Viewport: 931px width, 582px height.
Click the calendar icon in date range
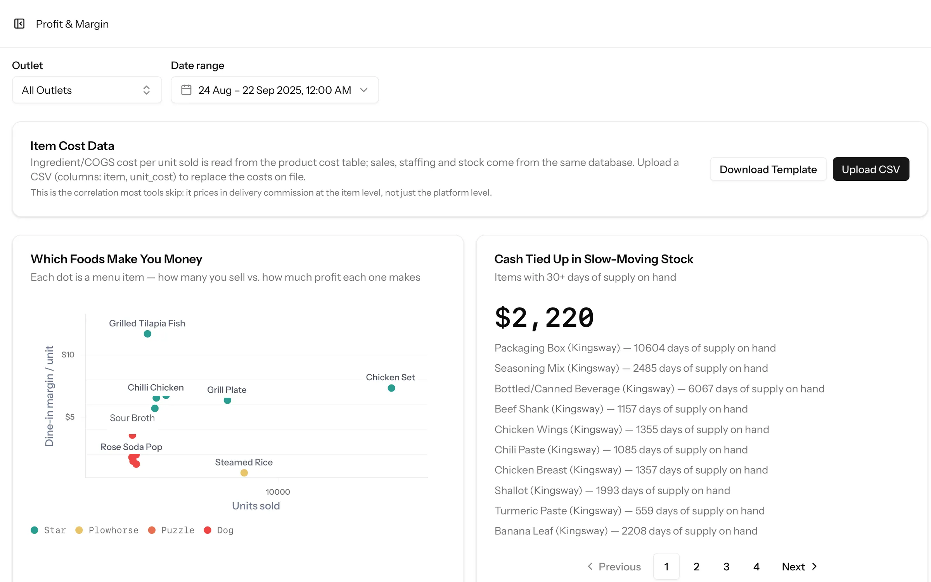[186, 90]
